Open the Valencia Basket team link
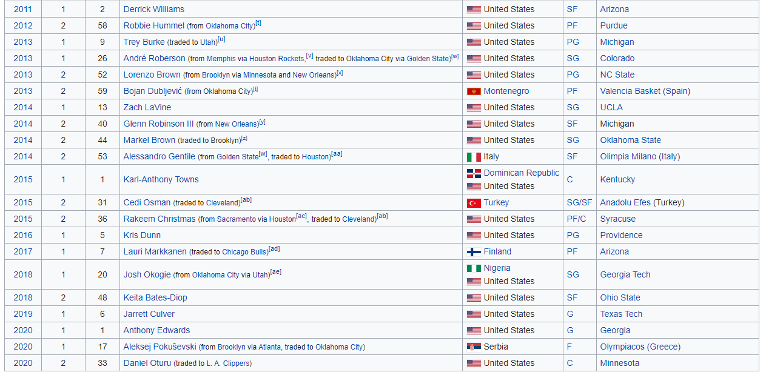This screenshot has width=766, height=375. tap(630, 91)
